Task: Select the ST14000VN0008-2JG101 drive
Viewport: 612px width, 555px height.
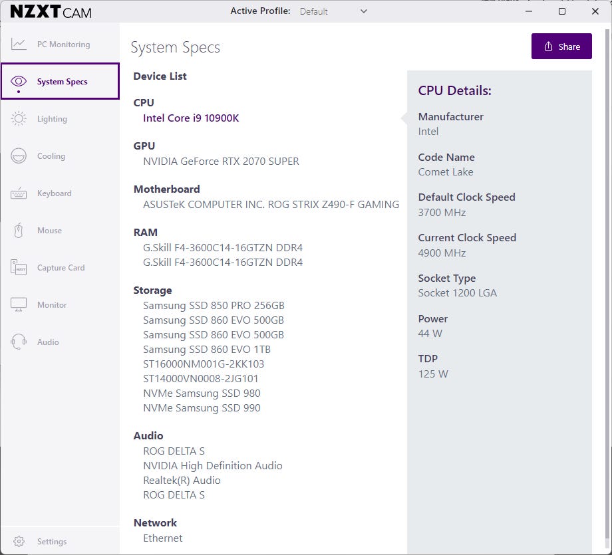Action: [200, 379]
